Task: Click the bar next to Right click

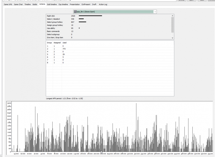Action: (x=90, y=16)
